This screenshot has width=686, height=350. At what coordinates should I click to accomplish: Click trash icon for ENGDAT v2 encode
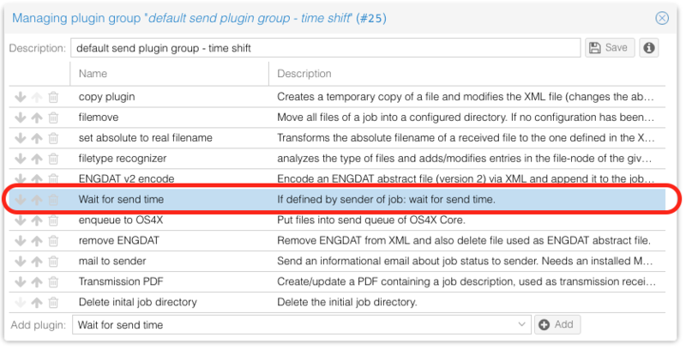click(53, 179)
